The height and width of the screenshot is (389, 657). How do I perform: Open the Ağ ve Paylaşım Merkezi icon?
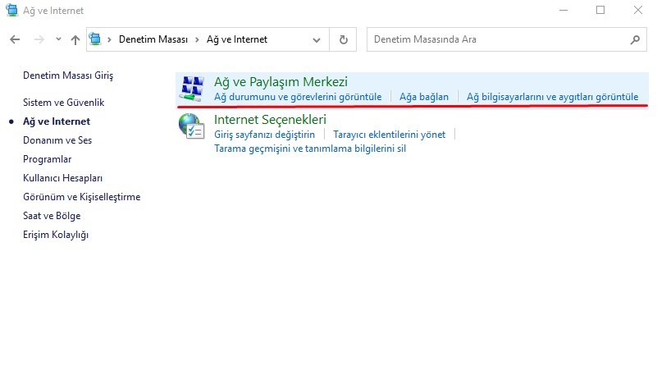(193, 89)
